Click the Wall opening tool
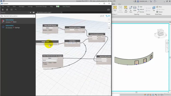The width and height of the screenshot is (171, 96). 140,7
